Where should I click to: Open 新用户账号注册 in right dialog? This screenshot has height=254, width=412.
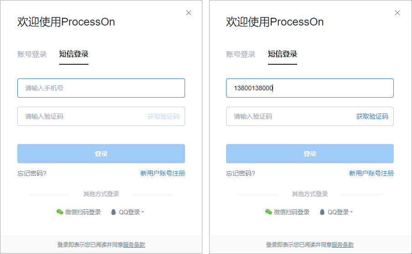click(371, 173)
